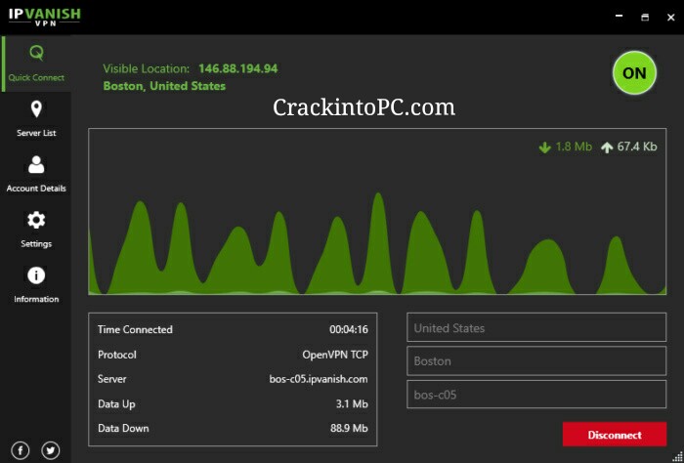The image size is (684, 463).
Task: Click the 1.8 Mb download rate
Action: click(x=574, y=147)
